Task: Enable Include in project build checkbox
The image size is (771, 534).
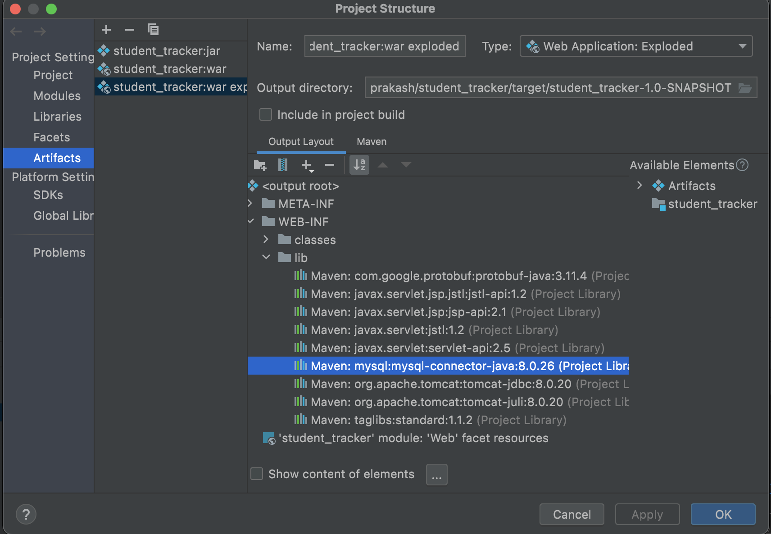Action: point(266,115)
